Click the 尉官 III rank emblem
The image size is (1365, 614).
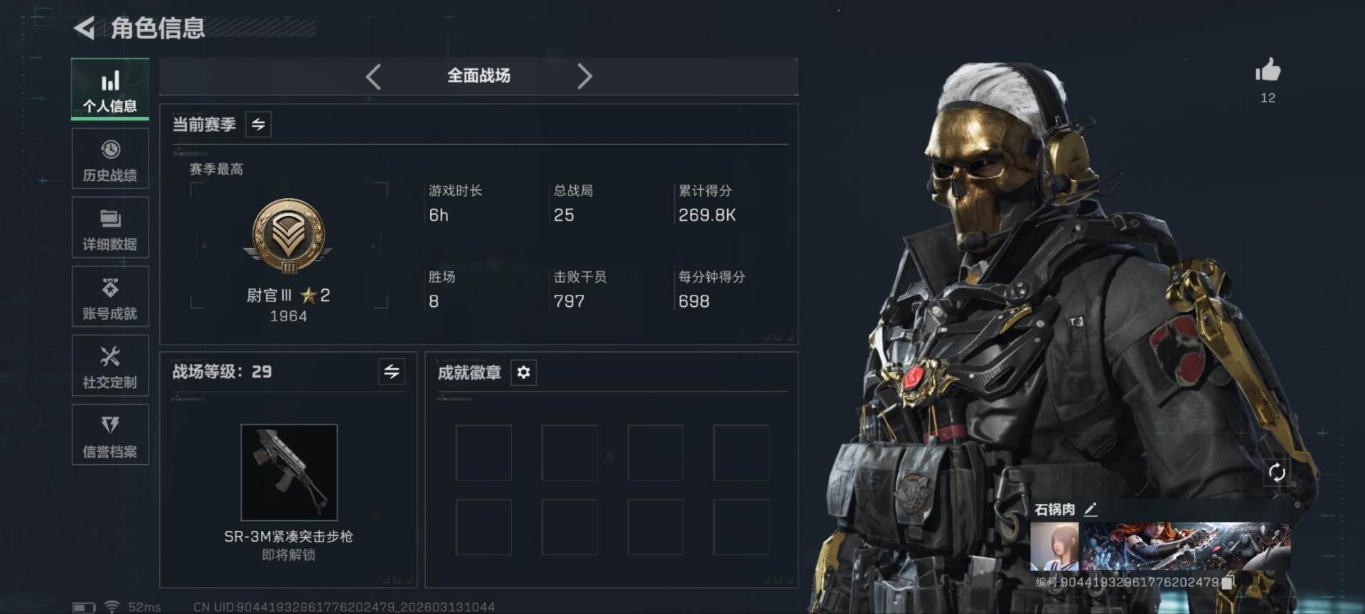click(x=289, y=236)
